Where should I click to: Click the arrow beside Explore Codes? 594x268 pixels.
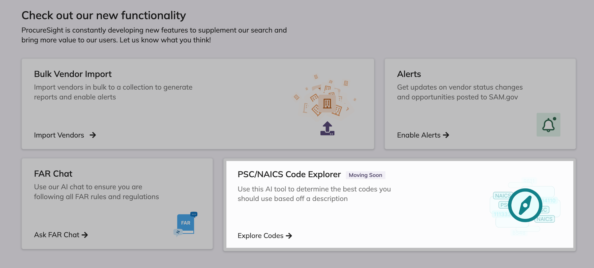point(289,236)
